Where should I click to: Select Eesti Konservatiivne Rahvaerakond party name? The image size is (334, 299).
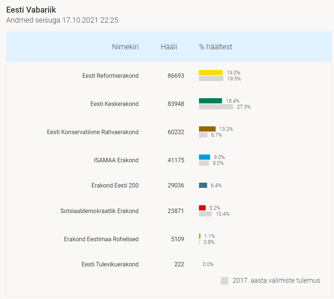[93, 132]
